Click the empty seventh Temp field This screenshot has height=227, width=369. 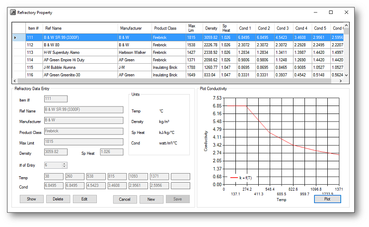point(180,177)
